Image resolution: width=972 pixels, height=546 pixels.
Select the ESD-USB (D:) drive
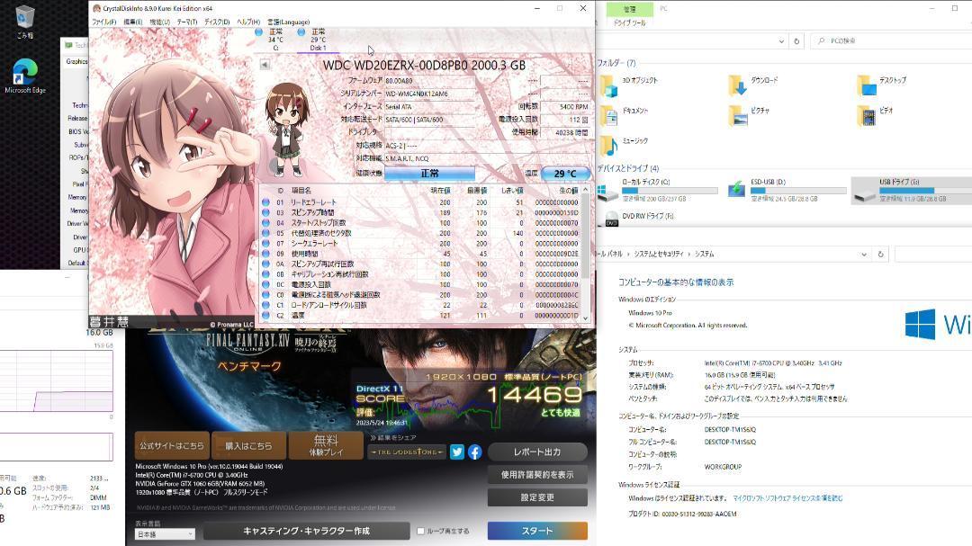pos(786,191)
